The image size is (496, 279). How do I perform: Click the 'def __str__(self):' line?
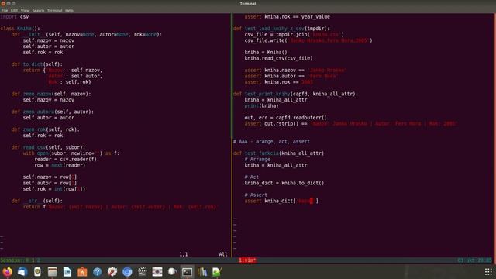point(37,201)
